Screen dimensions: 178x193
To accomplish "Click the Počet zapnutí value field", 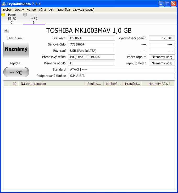I will tap(162, 57).
